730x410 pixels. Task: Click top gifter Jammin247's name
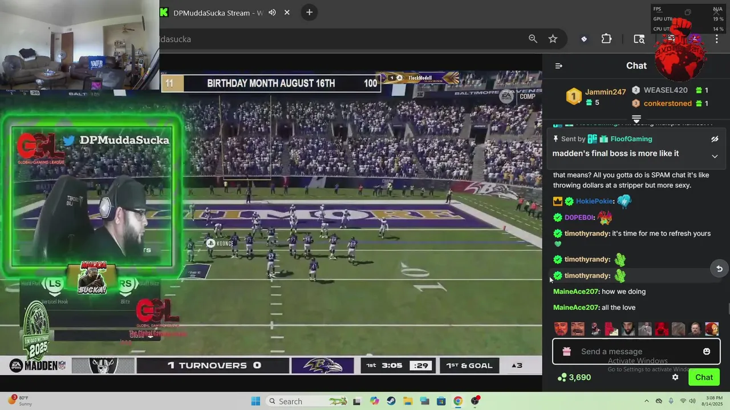605,92
